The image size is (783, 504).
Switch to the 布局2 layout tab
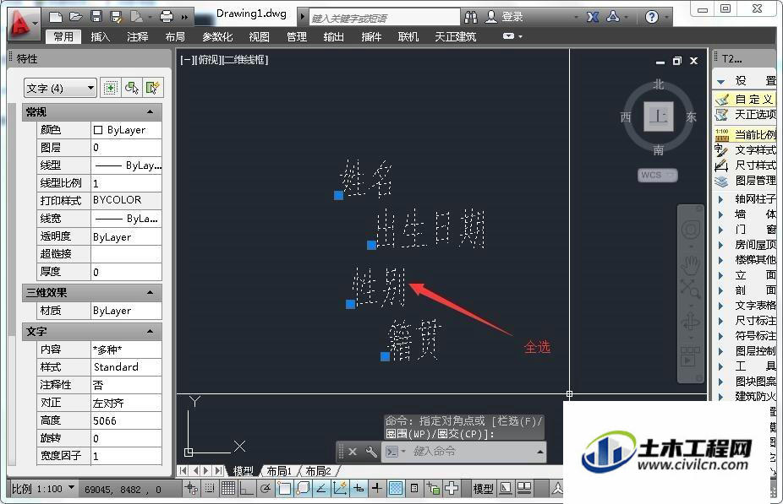318,470
